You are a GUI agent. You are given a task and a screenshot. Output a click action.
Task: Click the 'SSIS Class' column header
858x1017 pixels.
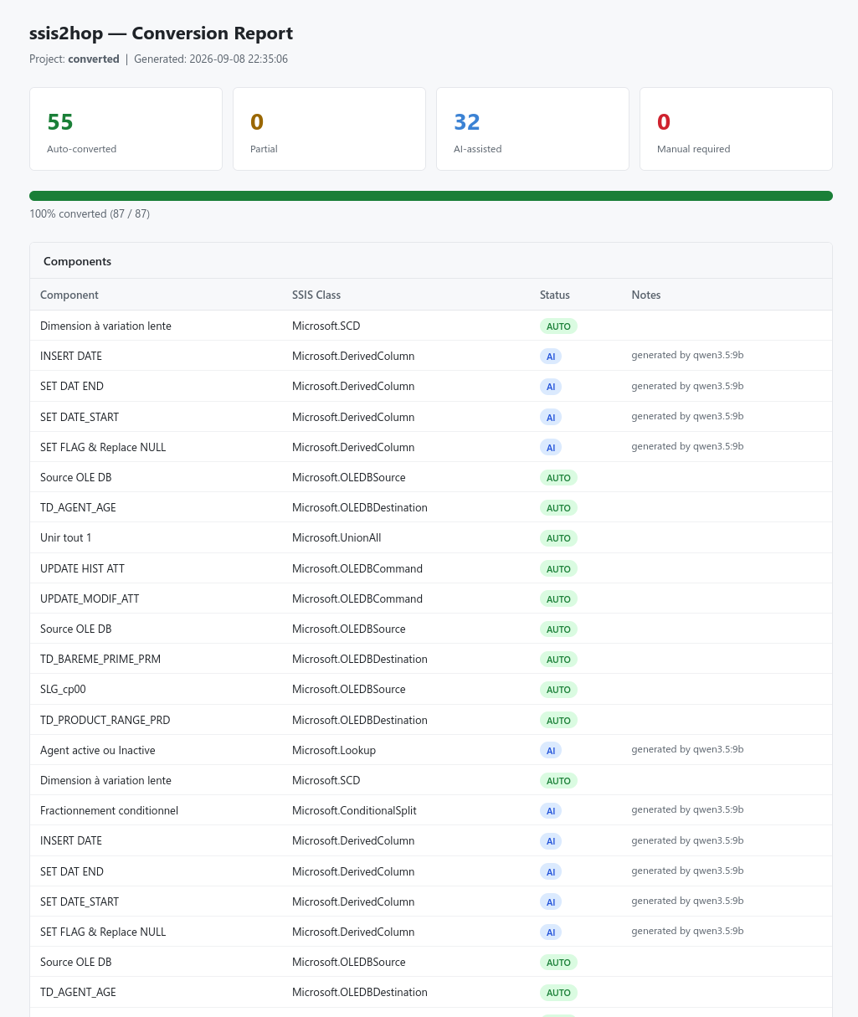point(316,295)
